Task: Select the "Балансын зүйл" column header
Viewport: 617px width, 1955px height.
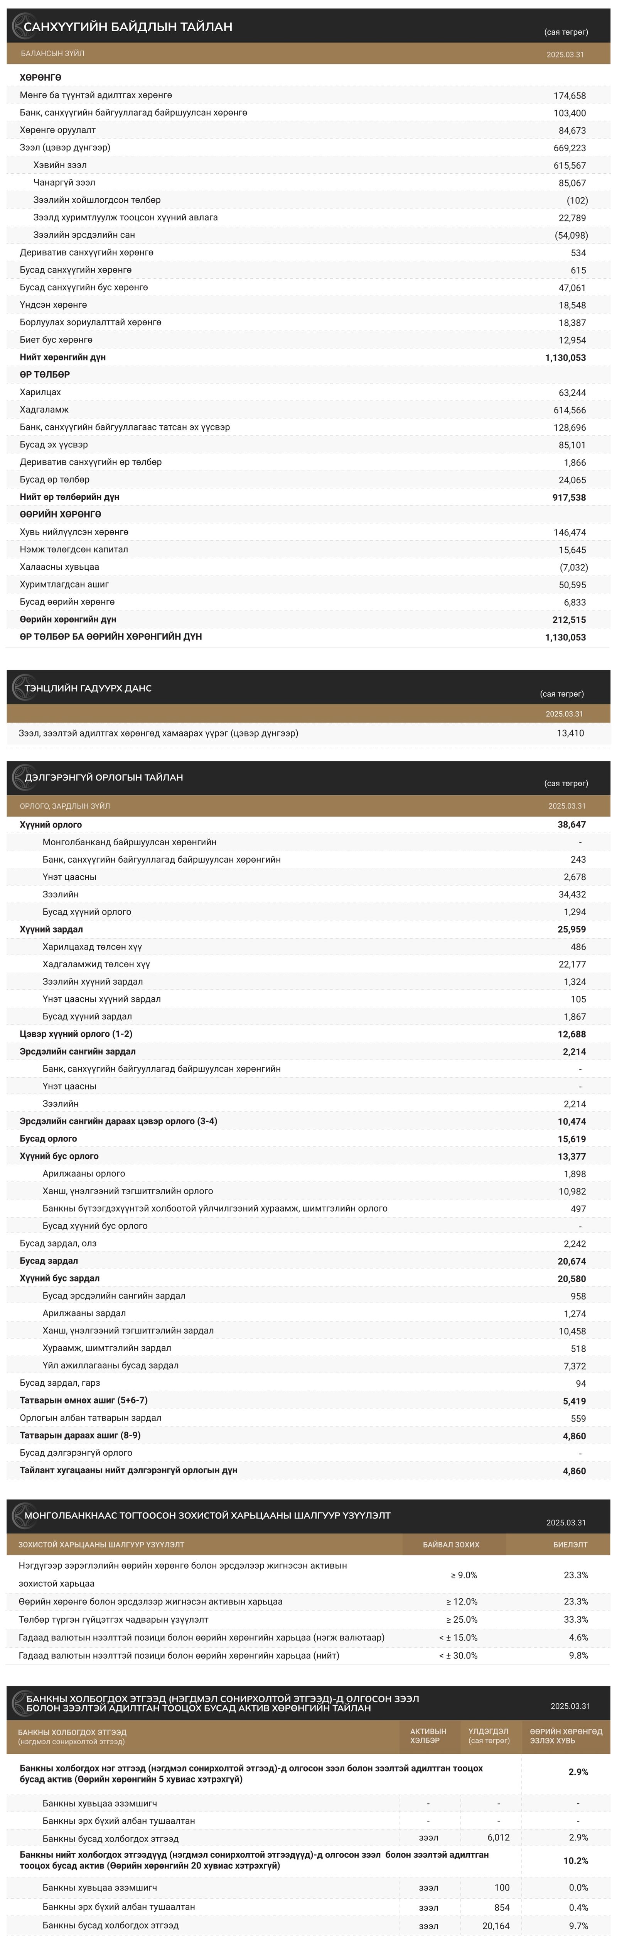Action: 52,54
